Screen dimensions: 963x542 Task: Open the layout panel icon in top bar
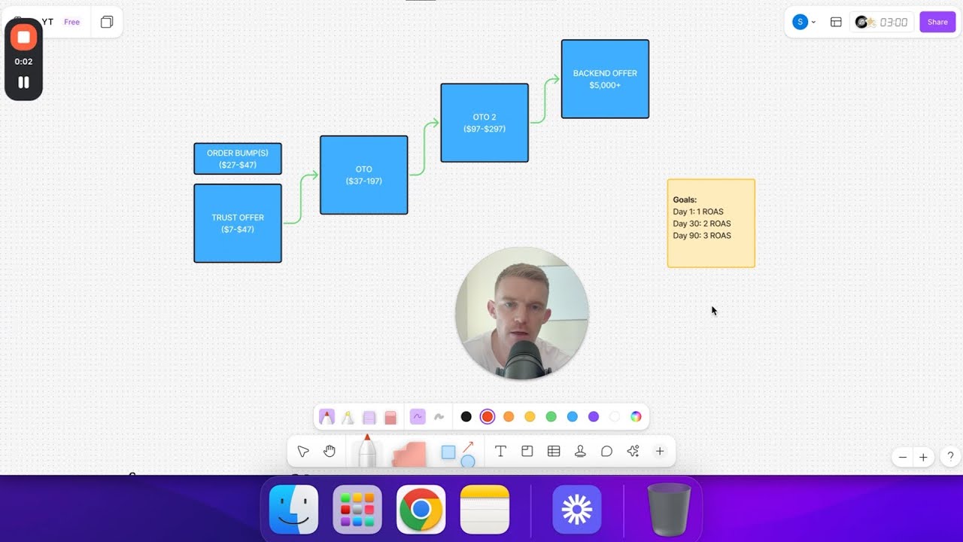836,22
